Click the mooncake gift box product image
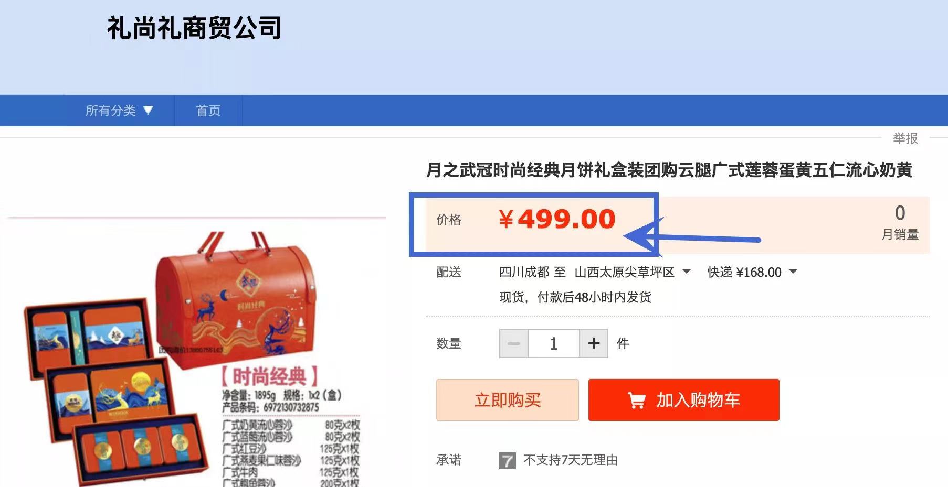 point(194,356)
